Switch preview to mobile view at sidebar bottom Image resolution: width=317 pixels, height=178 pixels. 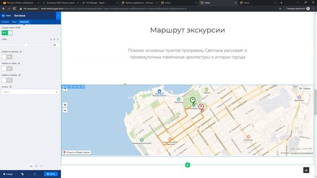[41, 166]
